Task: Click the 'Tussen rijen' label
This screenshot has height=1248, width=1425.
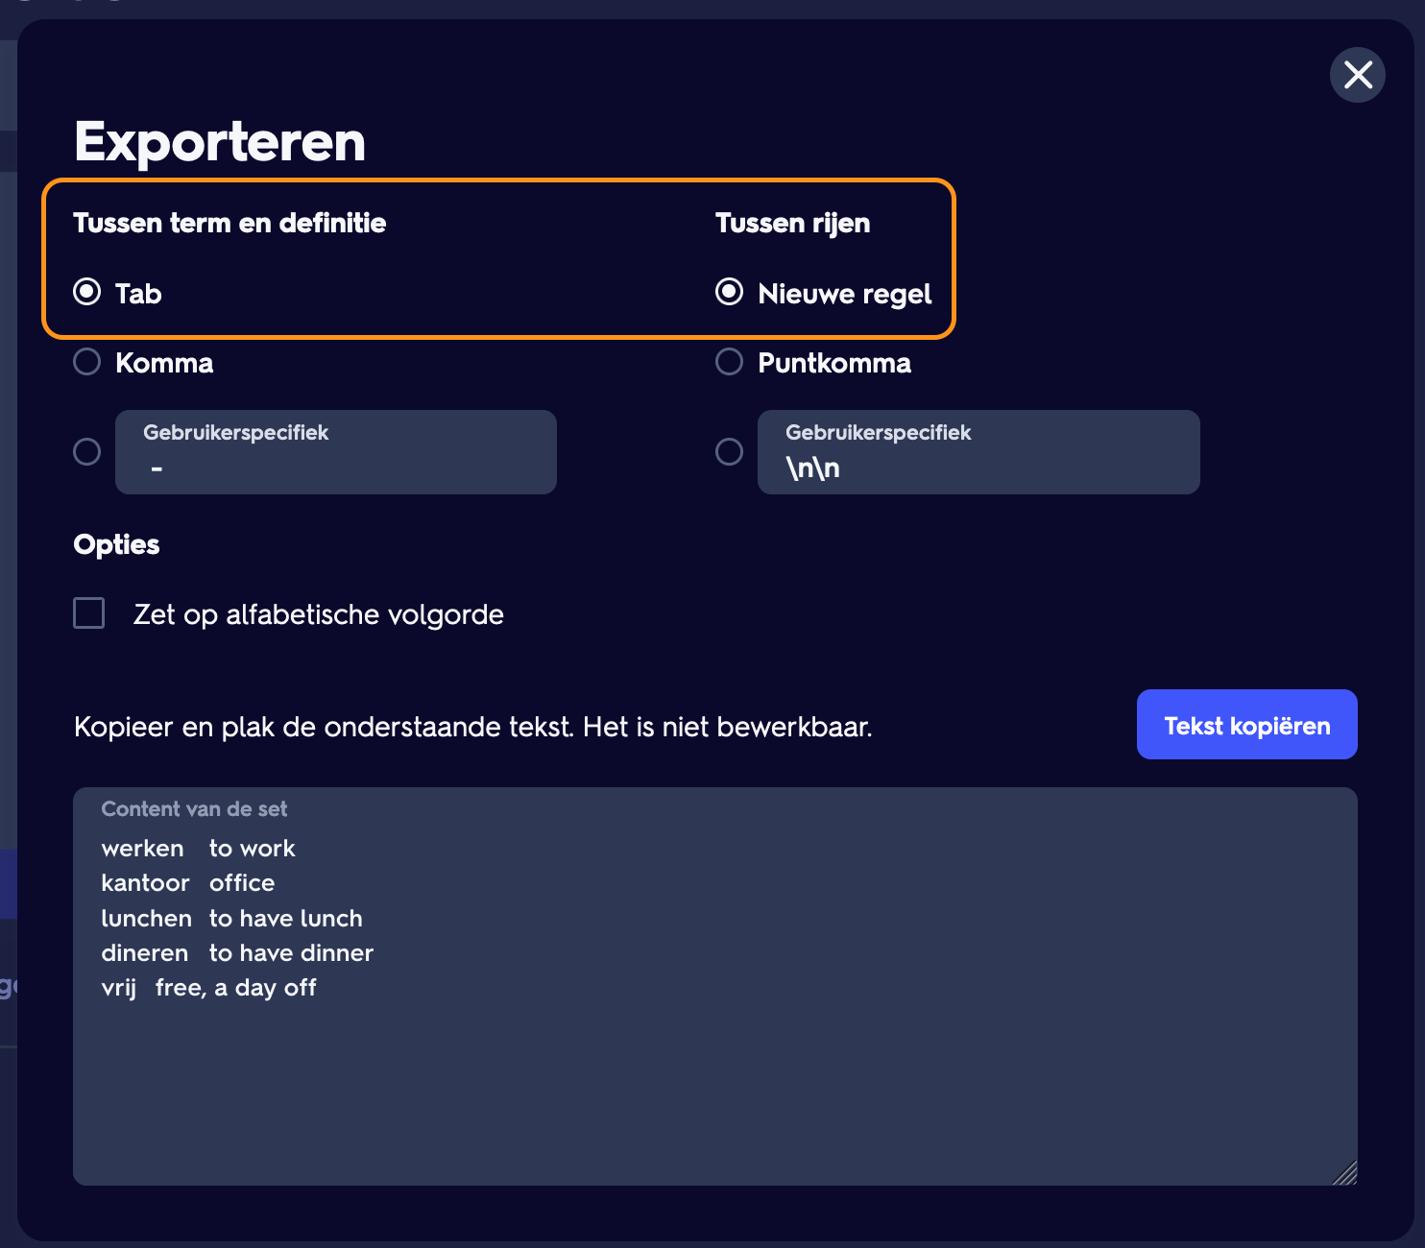Action: 793,224
